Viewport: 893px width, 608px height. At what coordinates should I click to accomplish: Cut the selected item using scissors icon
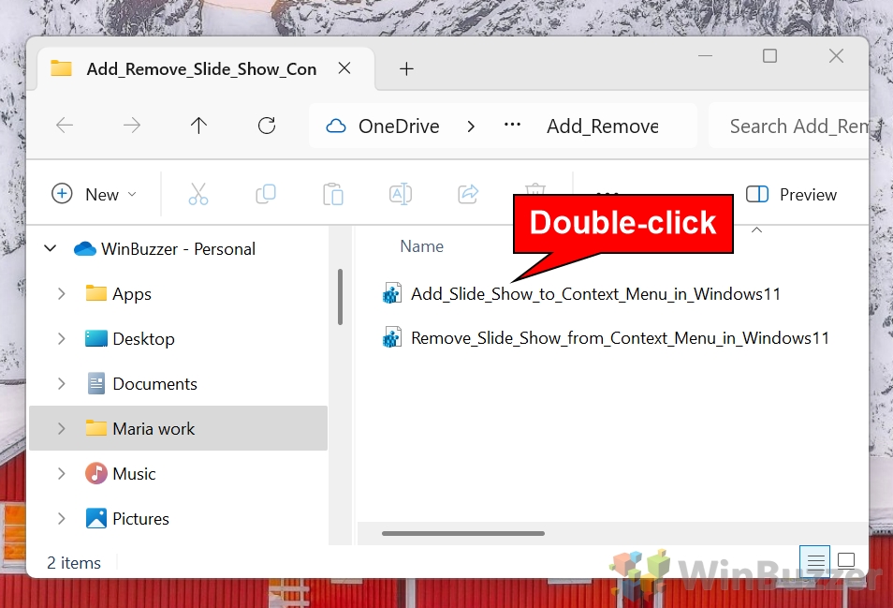pyautogui.click(x=198, y=194)
